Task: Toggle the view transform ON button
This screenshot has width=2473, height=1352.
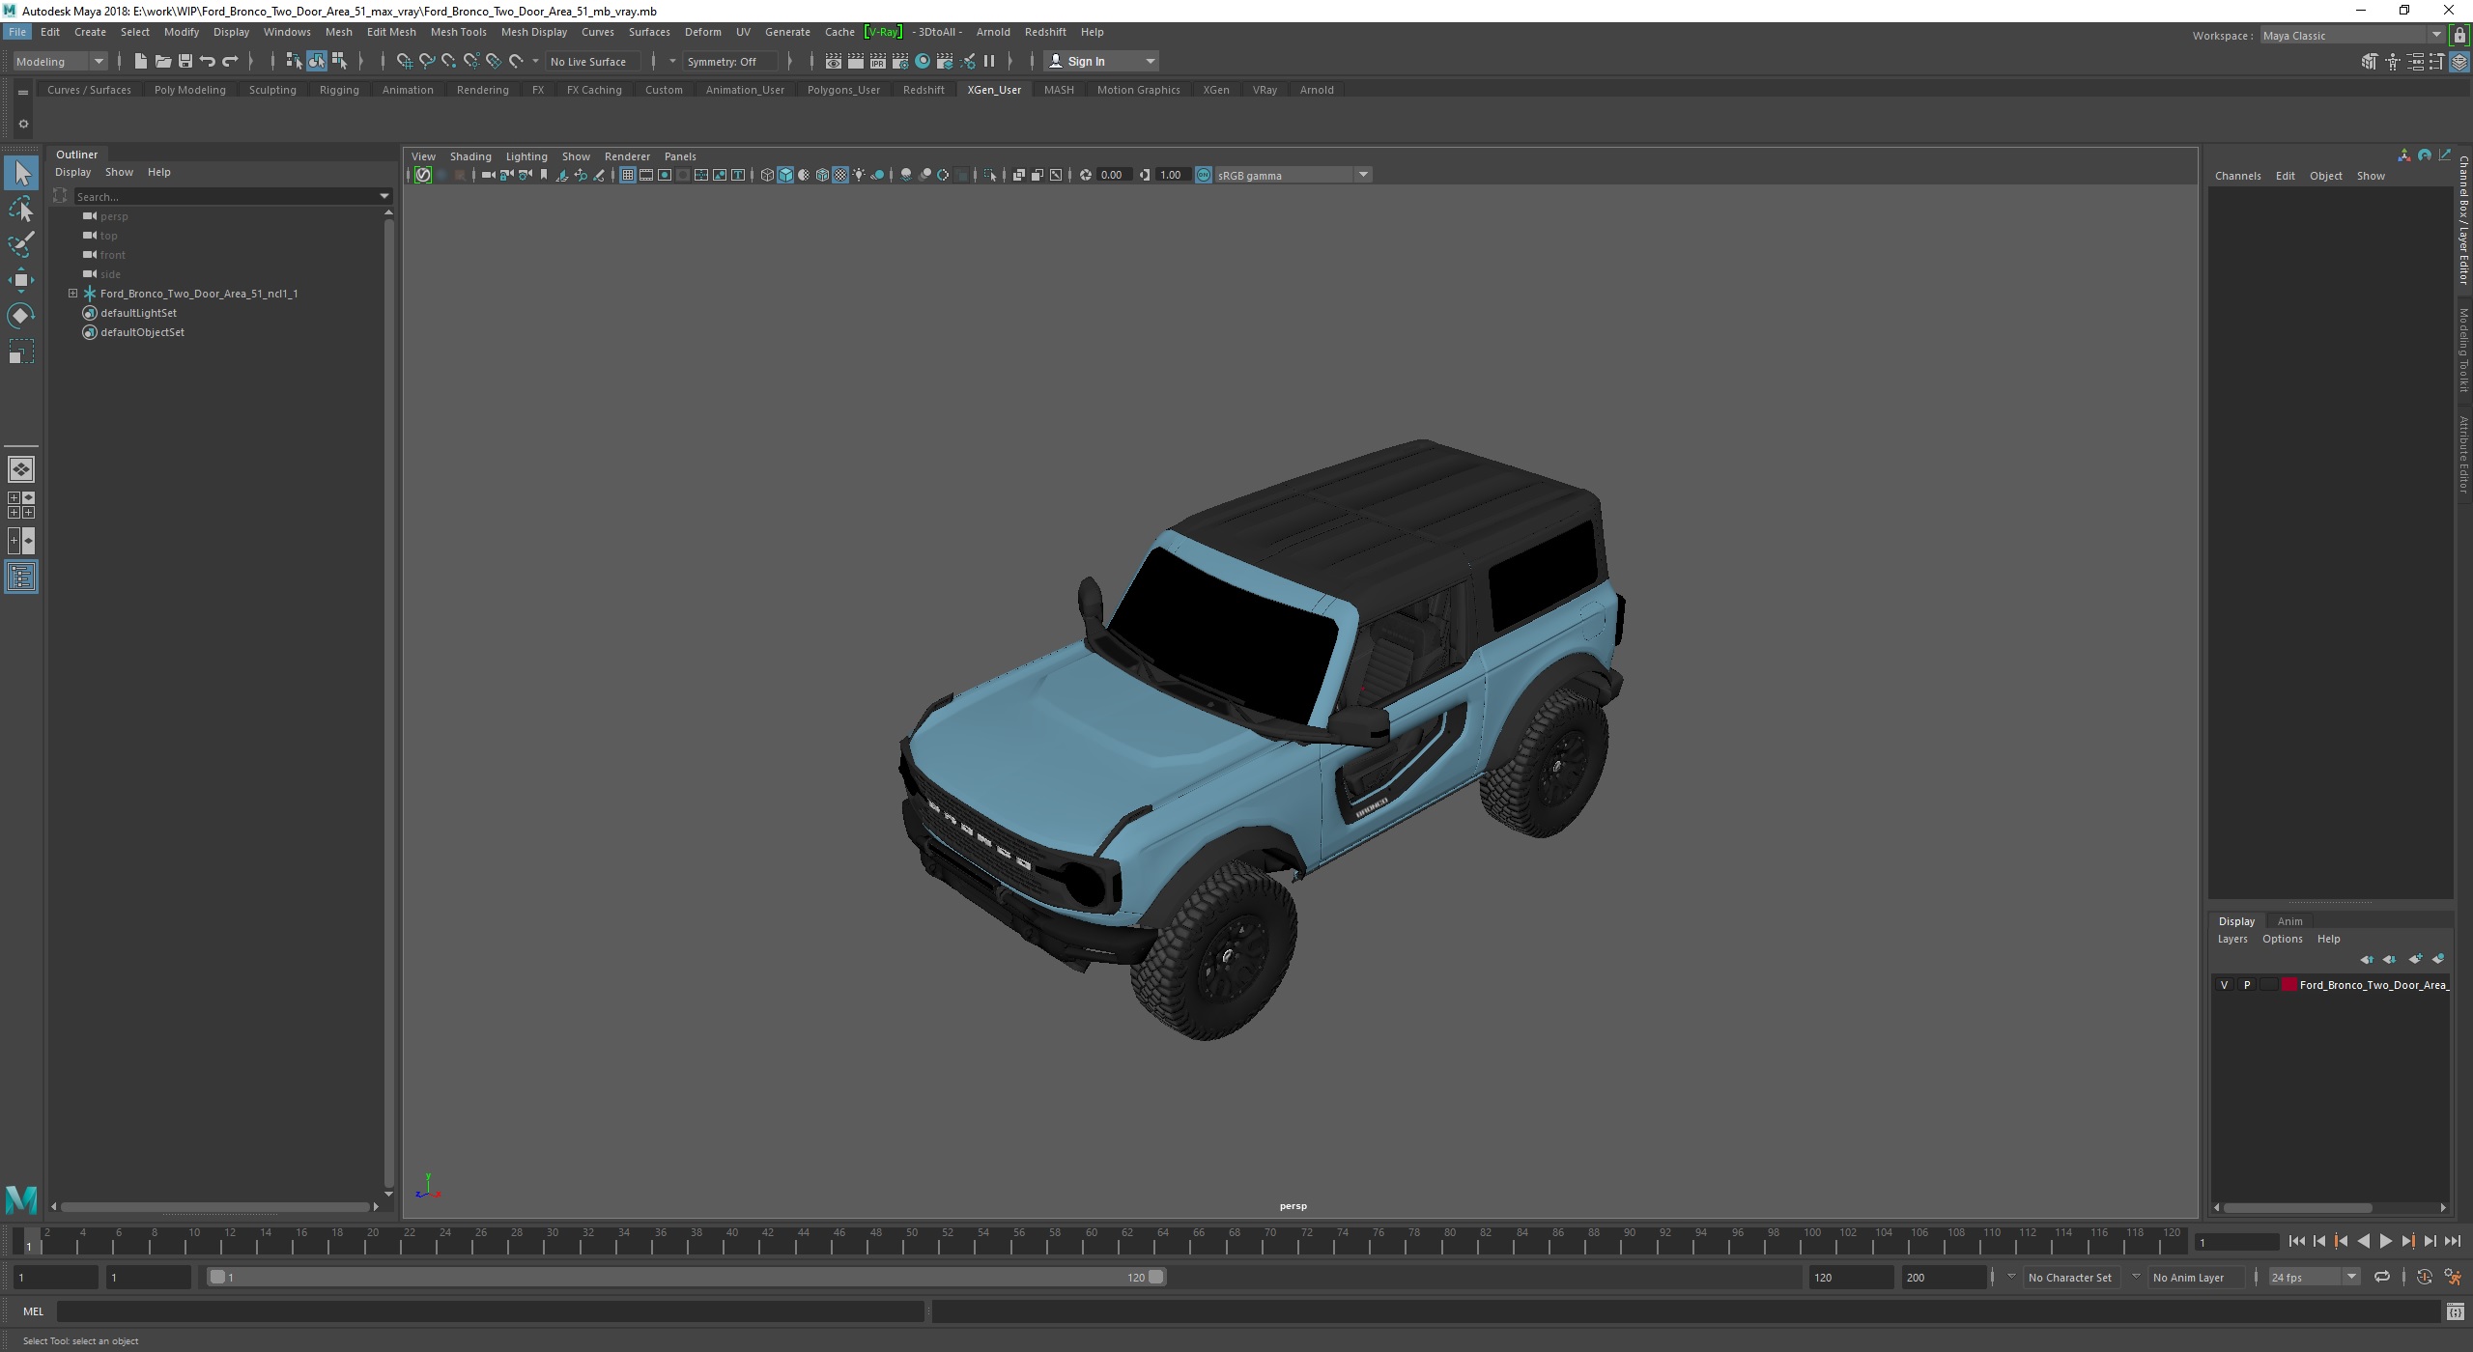Action: point(1204,176)
